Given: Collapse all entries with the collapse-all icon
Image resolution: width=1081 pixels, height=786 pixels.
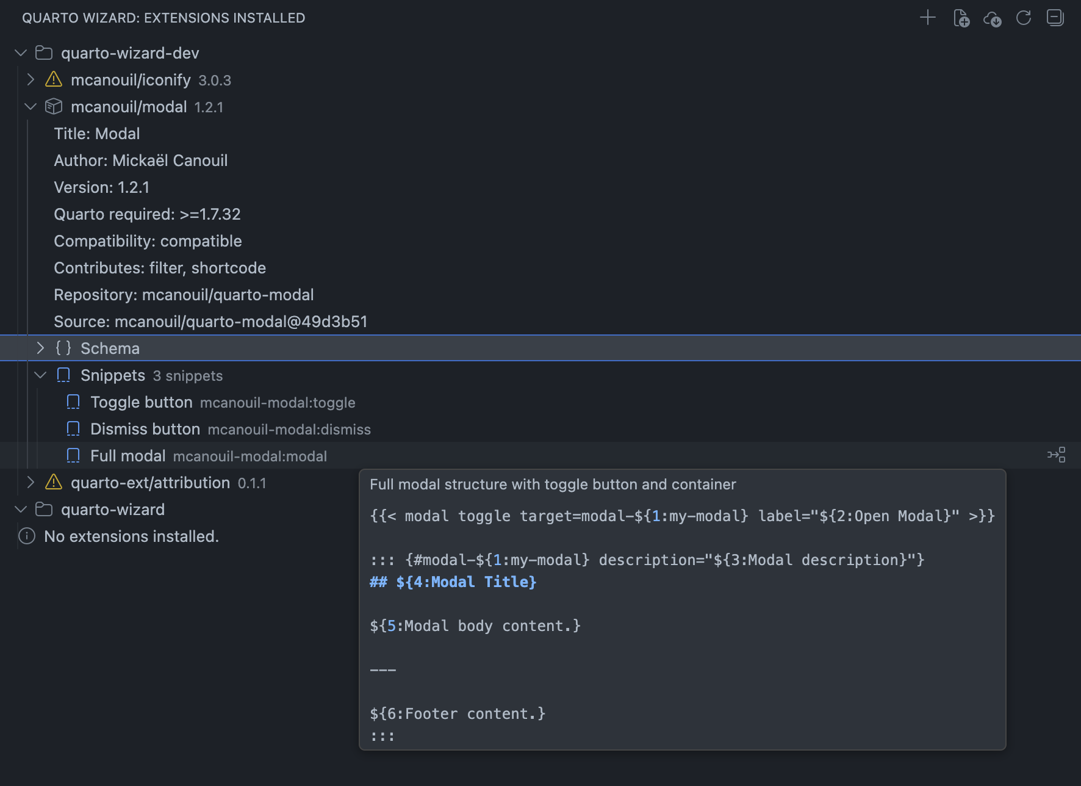Looking at the screenshot, I should click(x=1056, y=18).
